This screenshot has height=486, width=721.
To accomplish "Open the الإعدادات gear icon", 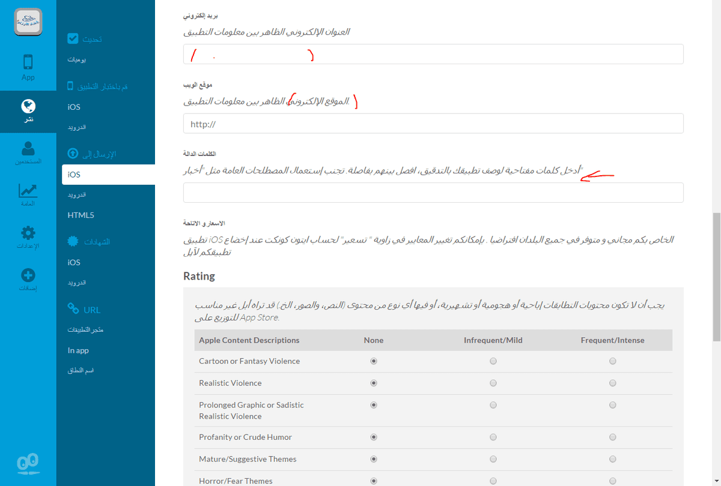I will tap(28, 233).
